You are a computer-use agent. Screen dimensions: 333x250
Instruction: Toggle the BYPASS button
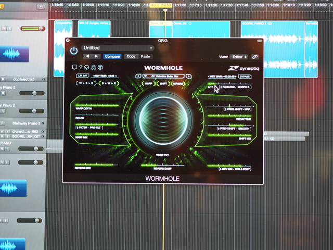245,77
